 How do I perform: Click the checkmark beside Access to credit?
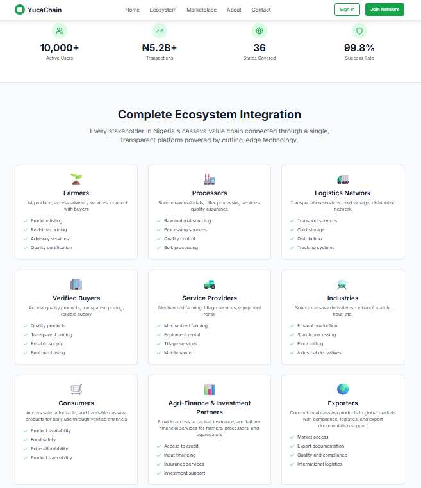(x=159, y=446)
